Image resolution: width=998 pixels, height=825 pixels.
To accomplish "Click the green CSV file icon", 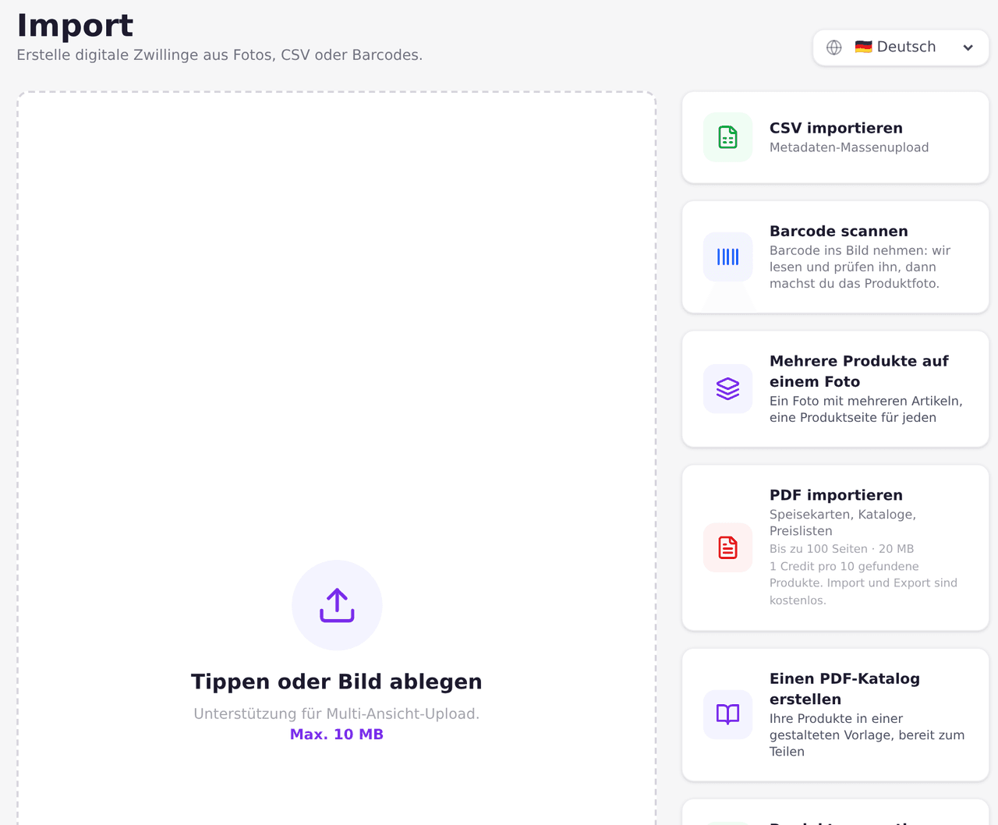I will (x=727, y=137).
